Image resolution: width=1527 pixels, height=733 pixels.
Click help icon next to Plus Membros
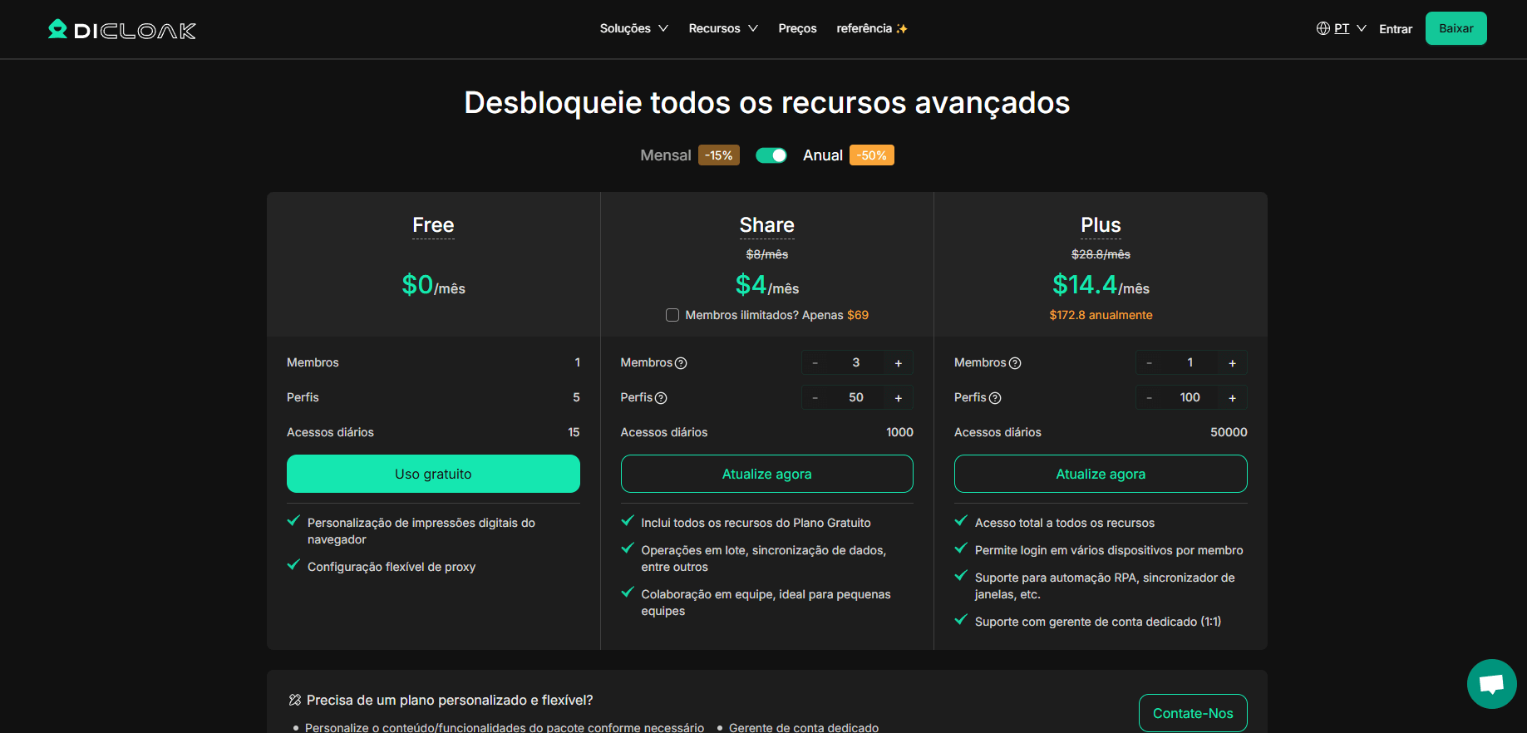pyautogui.click(x=1014, y=363)
